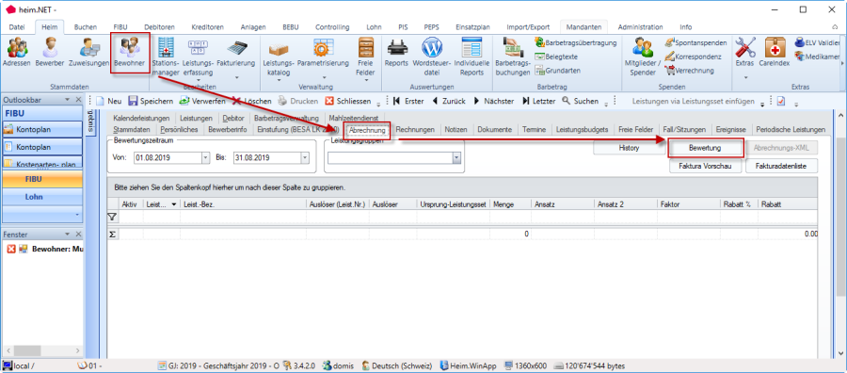The width and height of the screenshot is (847, 373).
Task: Expand the Freie Felder dropdown arrow
Action: [366, 80]
